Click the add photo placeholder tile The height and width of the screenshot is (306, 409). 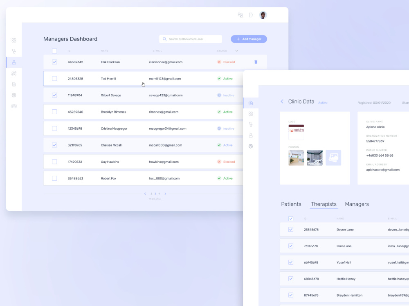[333, 157]
